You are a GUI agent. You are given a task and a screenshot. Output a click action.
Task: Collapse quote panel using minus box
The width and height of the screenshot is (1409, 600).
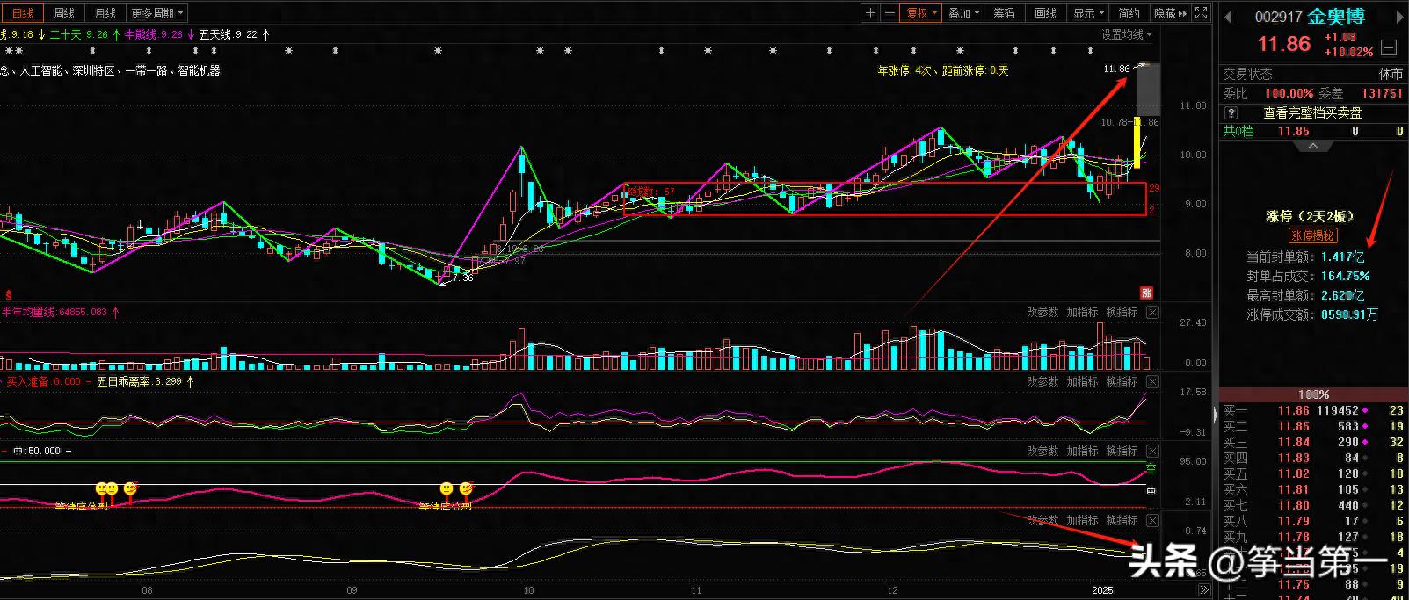(x=1389, y=47)
